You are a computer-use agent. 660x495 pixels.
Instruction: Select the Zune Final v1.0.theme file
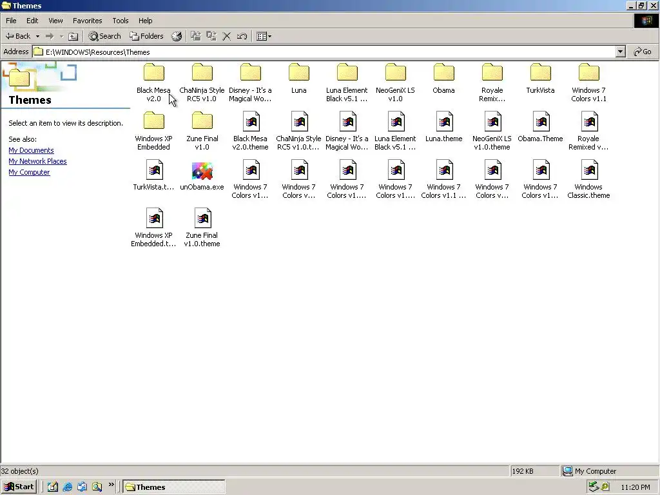[202, 228]
